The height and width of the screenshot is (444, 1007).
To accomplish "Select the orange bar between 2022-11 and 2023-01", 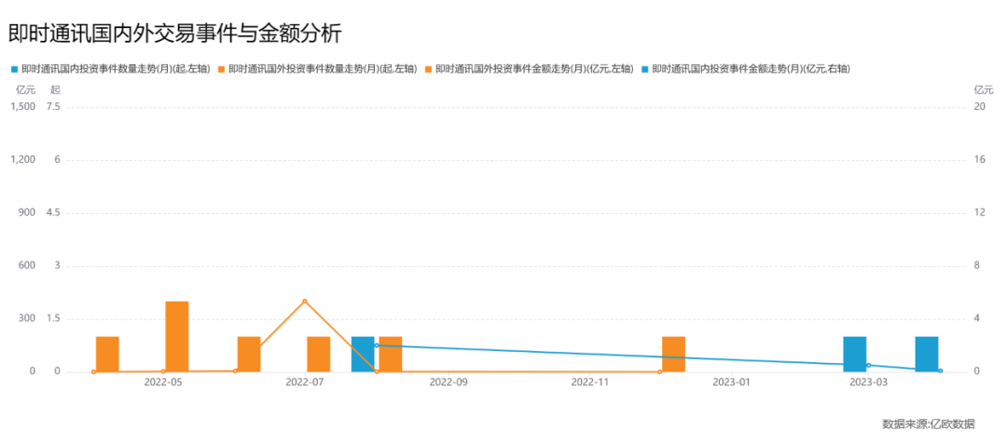I will [674, 354].
